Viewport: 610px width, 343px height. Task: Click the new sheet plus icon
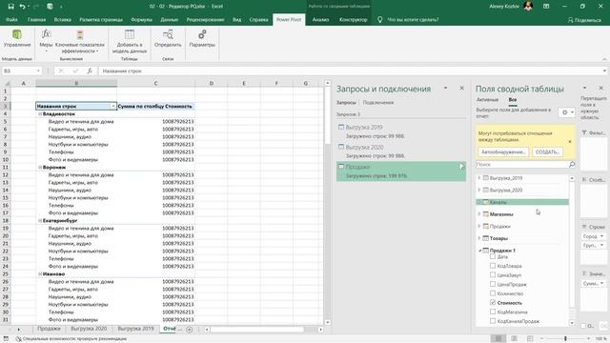point(189,329)
